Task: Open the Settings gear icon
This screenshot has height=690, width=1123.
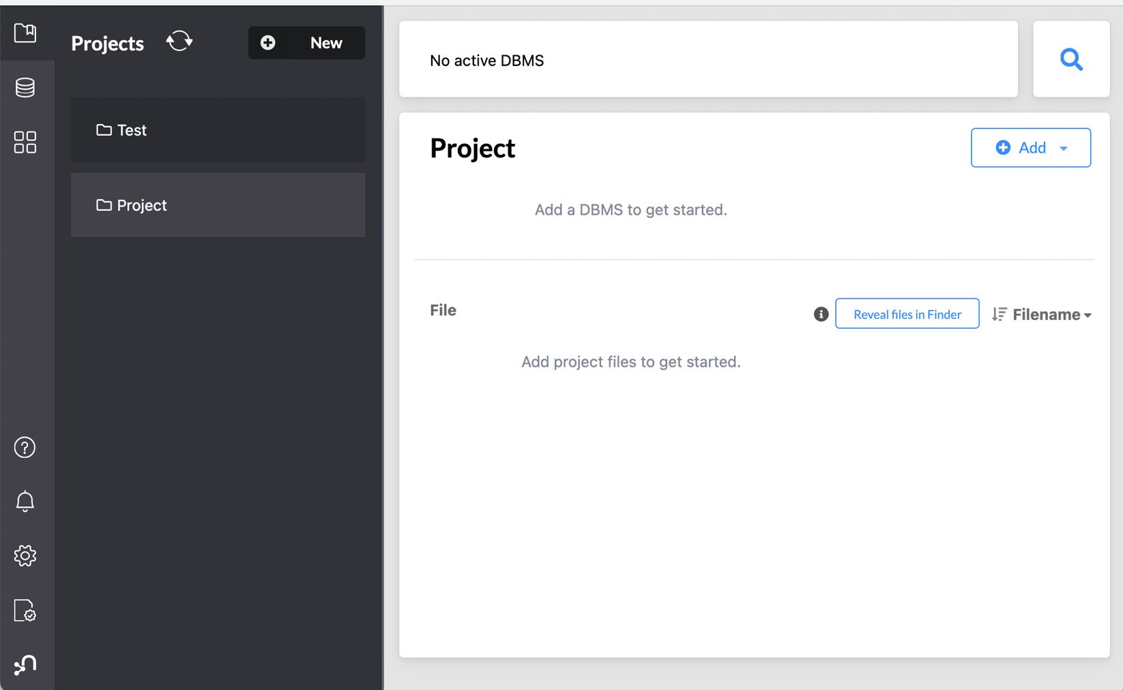Action: [25, 556]
